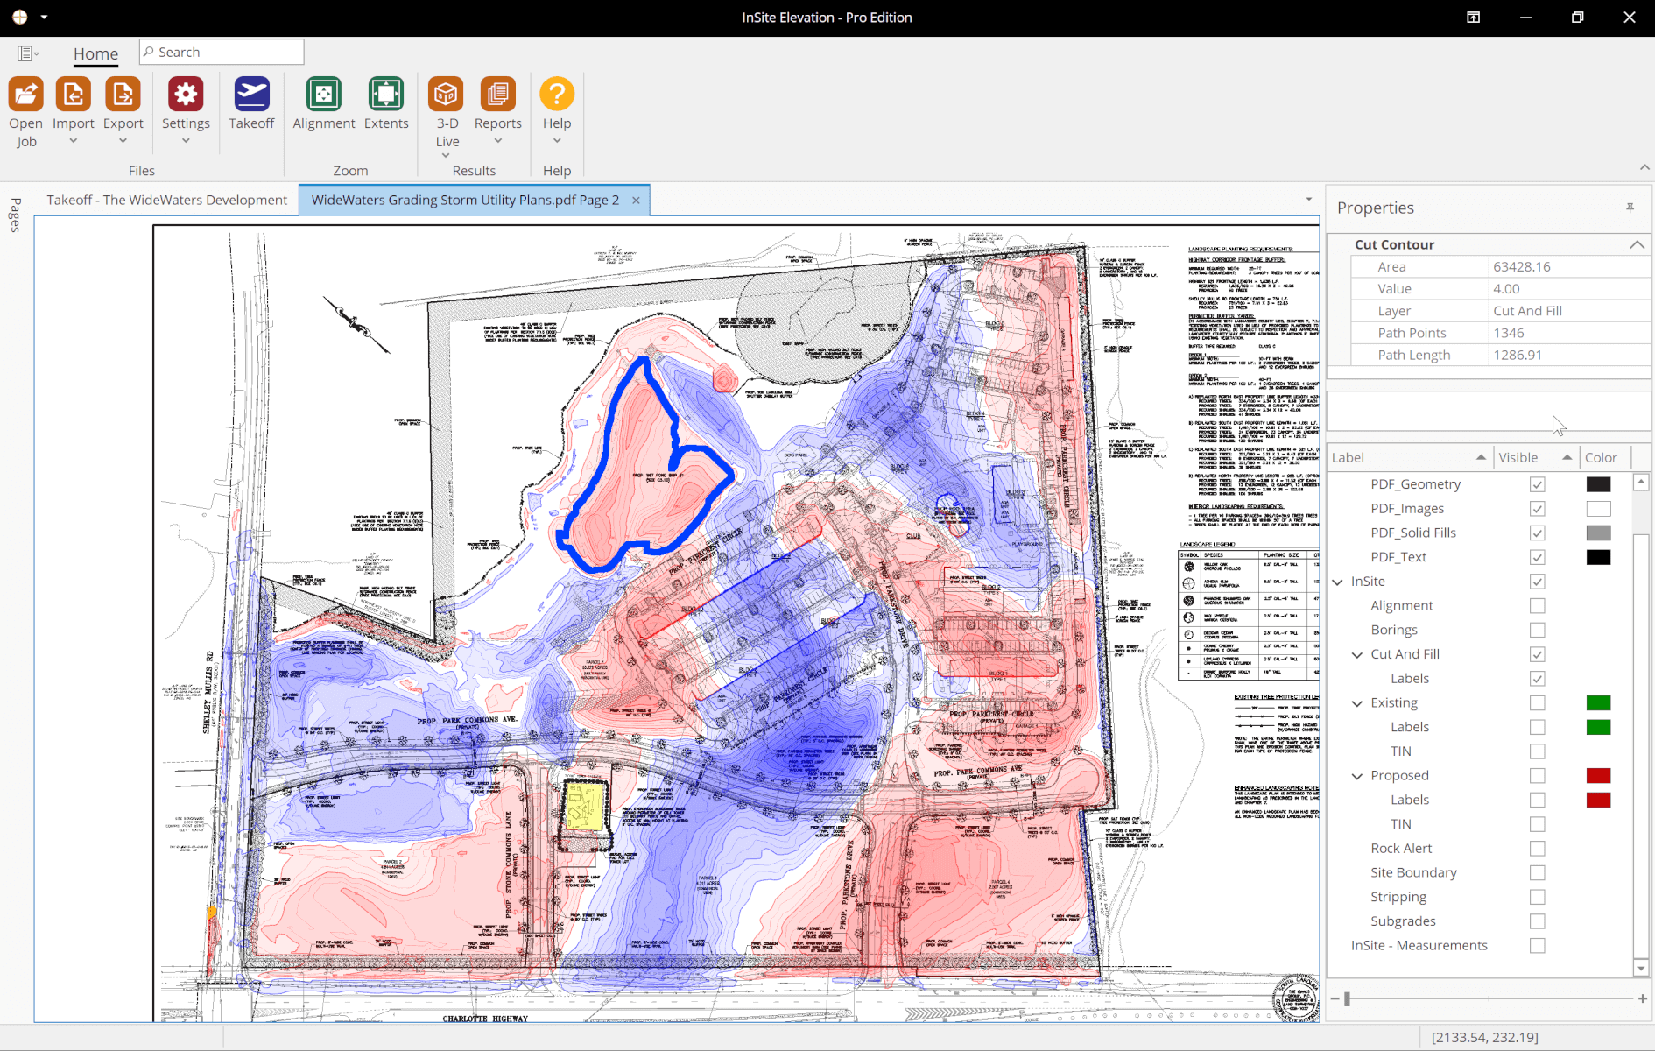
Task: Open the Import tool
Action: 73,105
